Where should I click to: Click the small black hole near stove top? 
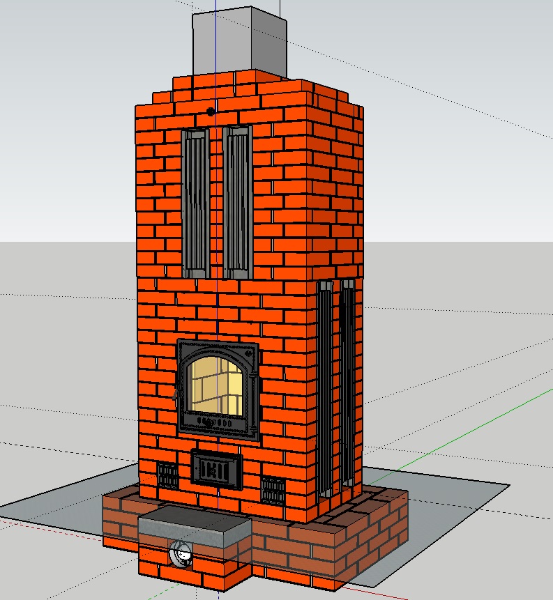211,111
